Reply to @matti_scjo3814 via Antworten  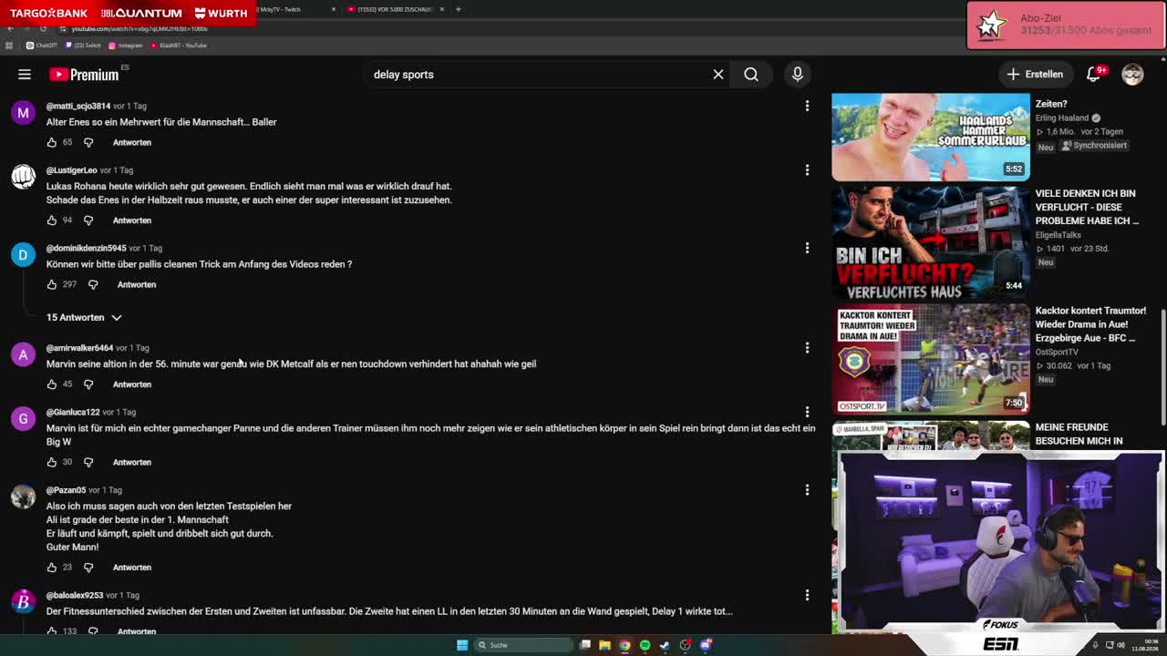coord(132,142)
